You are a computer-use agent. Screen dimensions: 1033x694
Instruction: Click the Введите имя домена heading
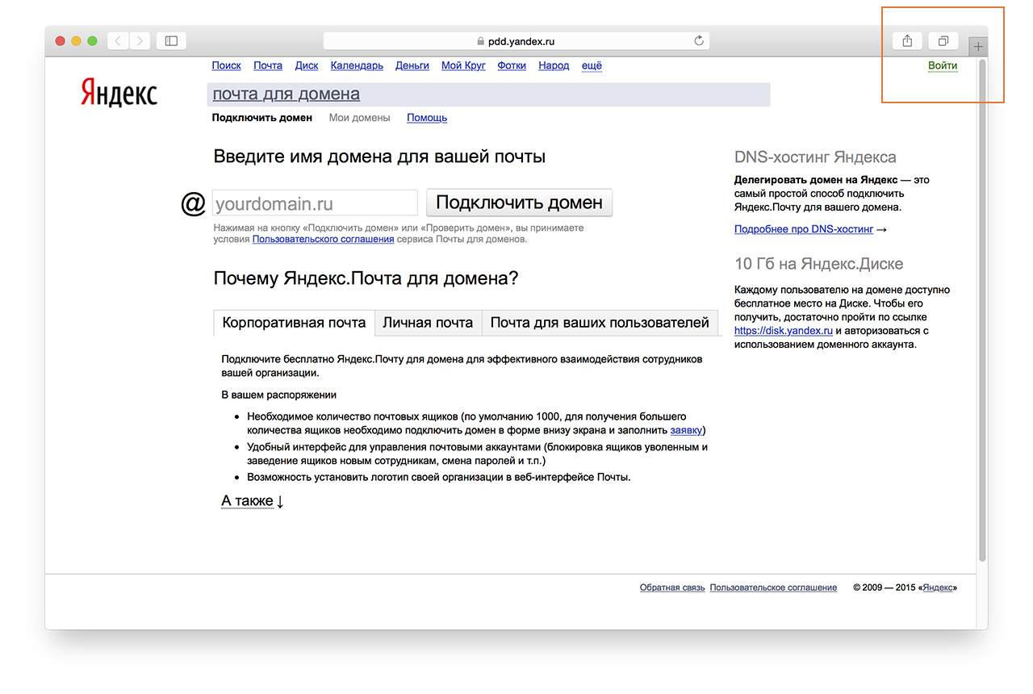(379, 157)
